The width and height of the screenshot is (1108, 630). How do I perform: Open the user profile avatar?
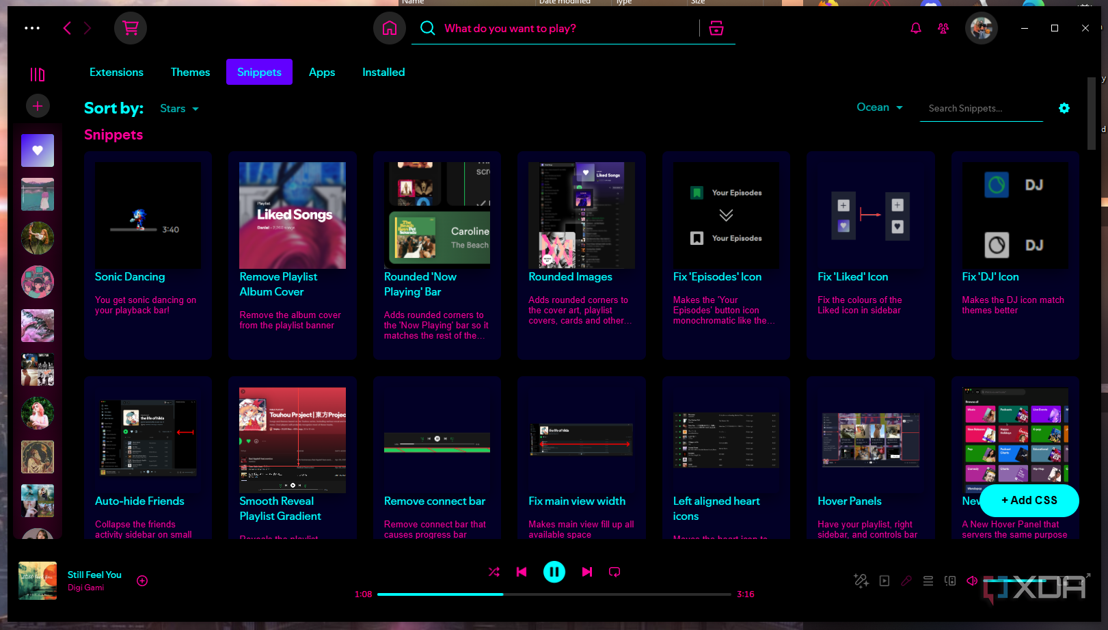pos(982,28)
